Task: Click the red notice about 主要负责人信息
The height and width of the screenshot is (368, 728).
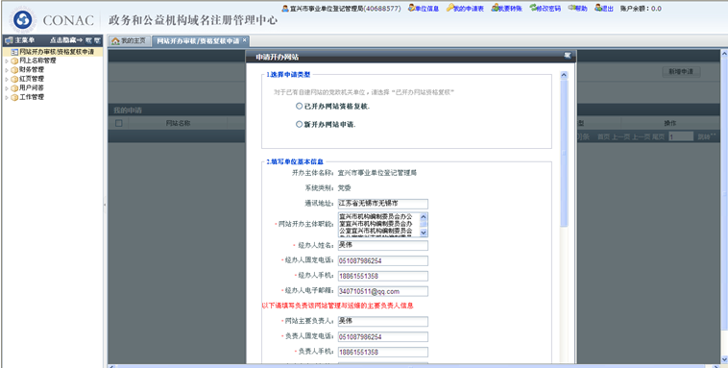Action: 337,306
